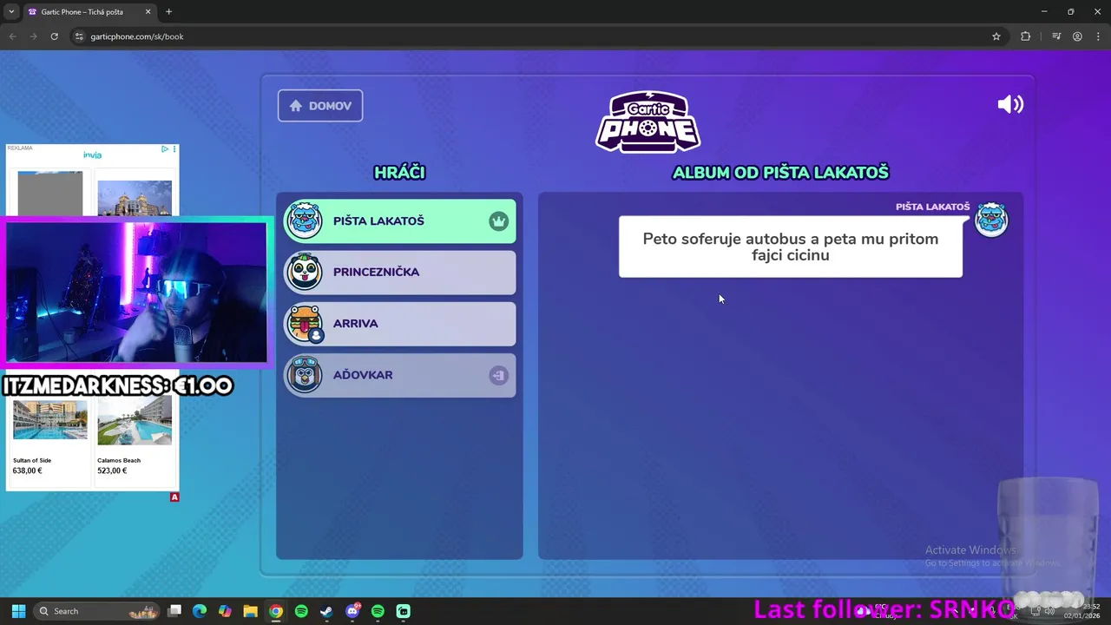Click the browser back arrow
Screen dimensions: 1111x625
coord(12,36)
